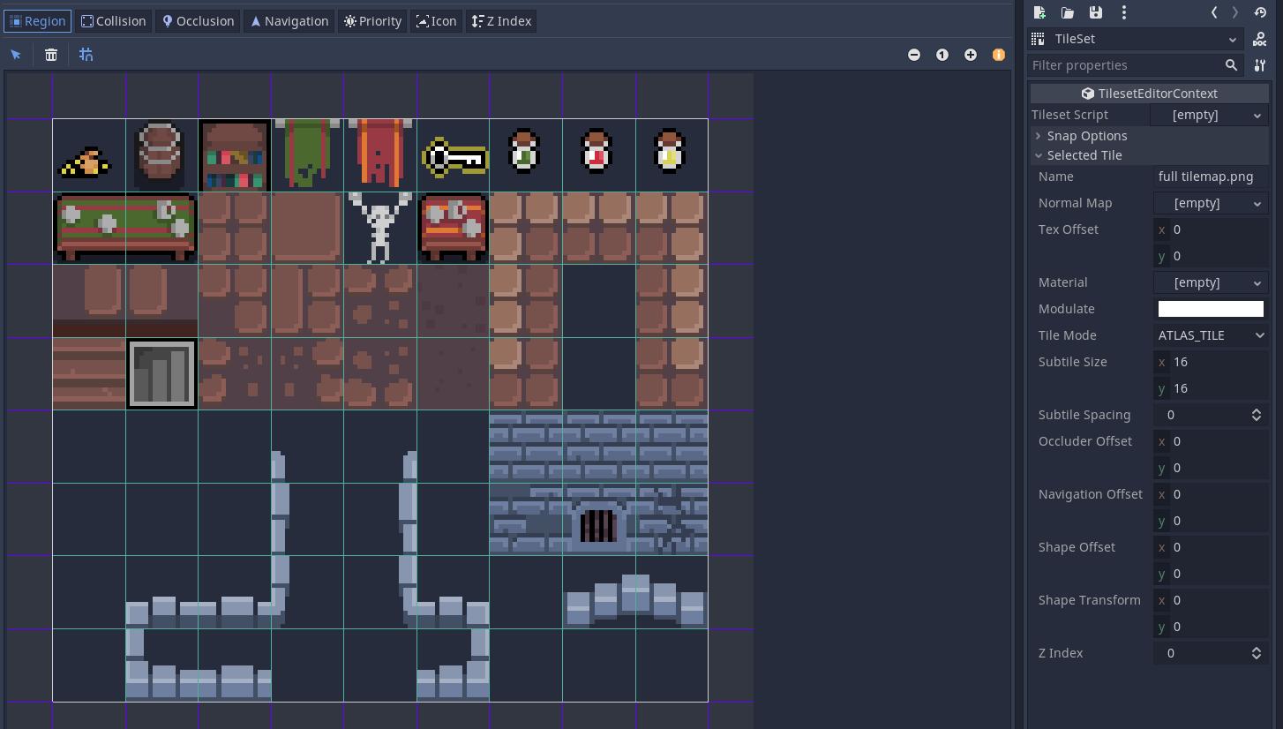Load a resource with the folder icon

coord(1068,12)
